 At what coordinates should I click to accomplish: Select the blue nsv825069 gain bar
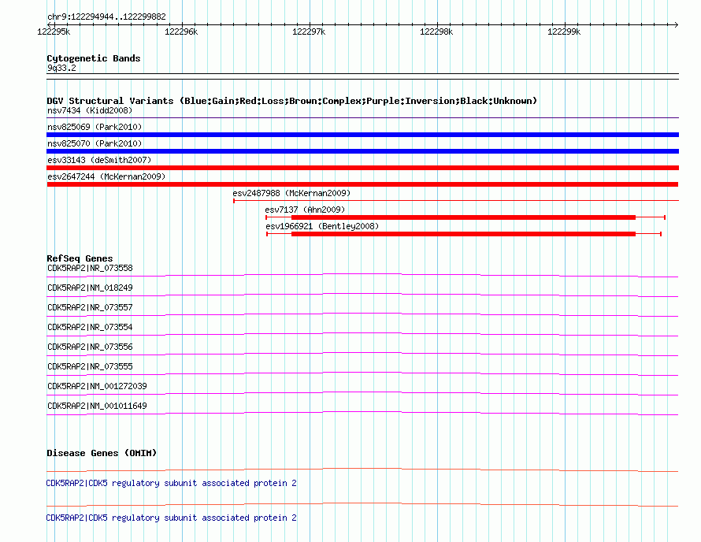(x=362, y=135)
